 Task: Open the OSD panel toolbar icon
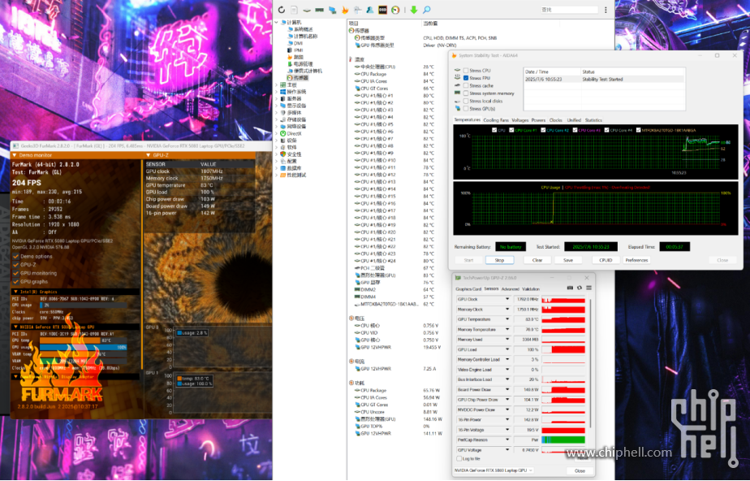point(382,10)
